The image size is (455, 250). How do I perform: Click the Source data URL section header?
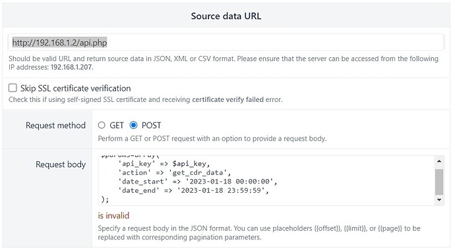[226, 16]
